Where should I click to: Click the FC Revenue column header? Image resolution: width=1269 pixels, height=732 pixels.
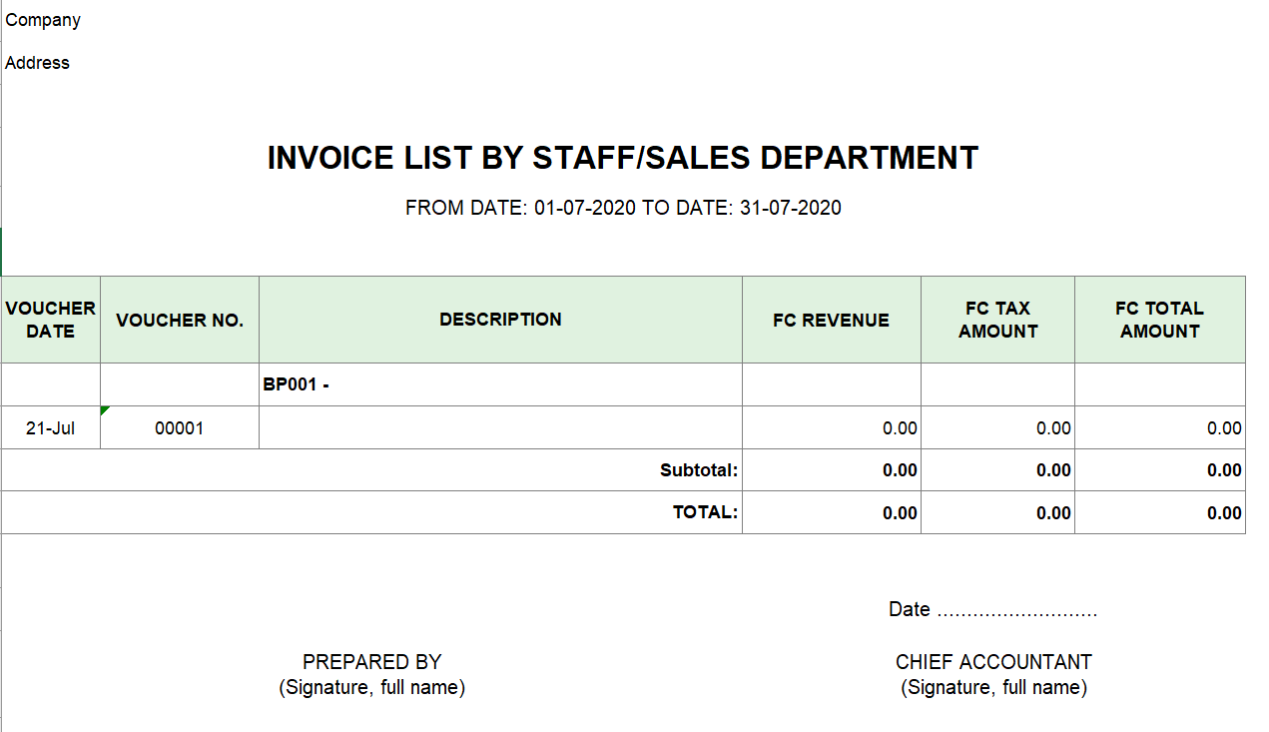(x=831, y=321)
